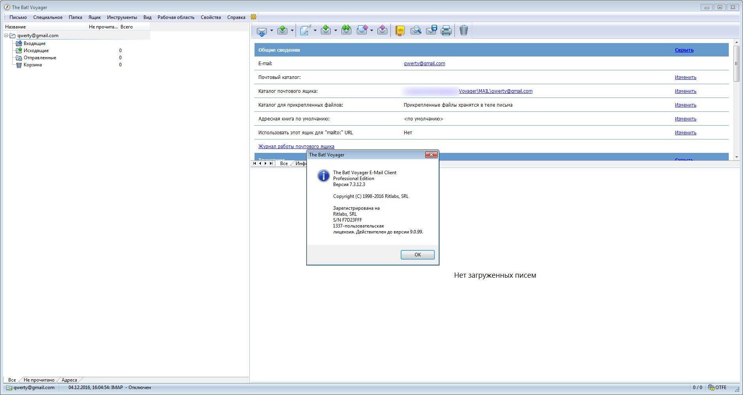Click the Print toolbar icon
The height and width of the screenshot is (395, 743).
tap(446, 30)
